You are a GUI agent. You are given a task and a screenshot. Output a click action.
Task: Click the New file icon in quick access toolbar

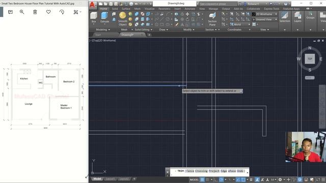(100, 4)
